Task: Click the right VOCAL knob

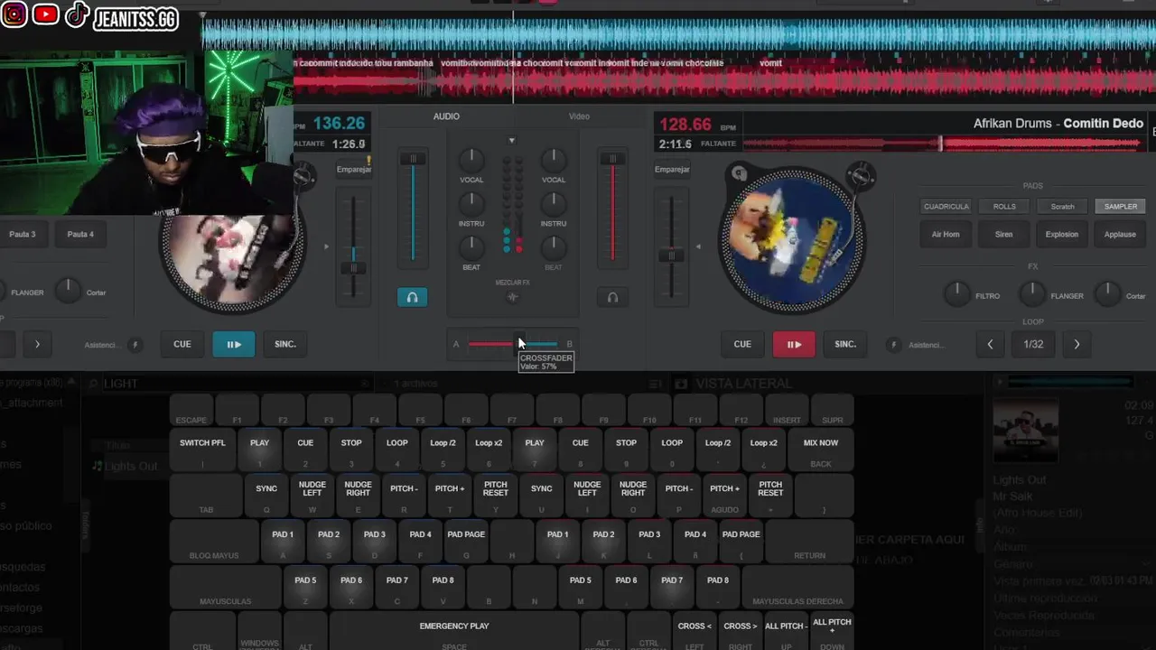Action: tap(554, 160)
